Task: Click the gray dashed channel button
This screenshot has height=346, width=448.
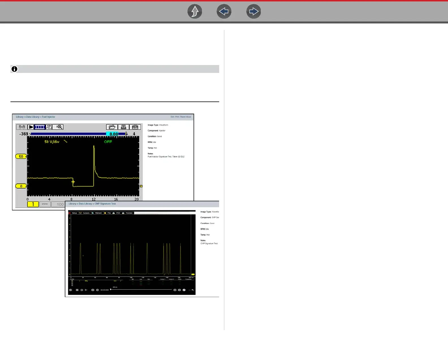Action: [45, 204]
